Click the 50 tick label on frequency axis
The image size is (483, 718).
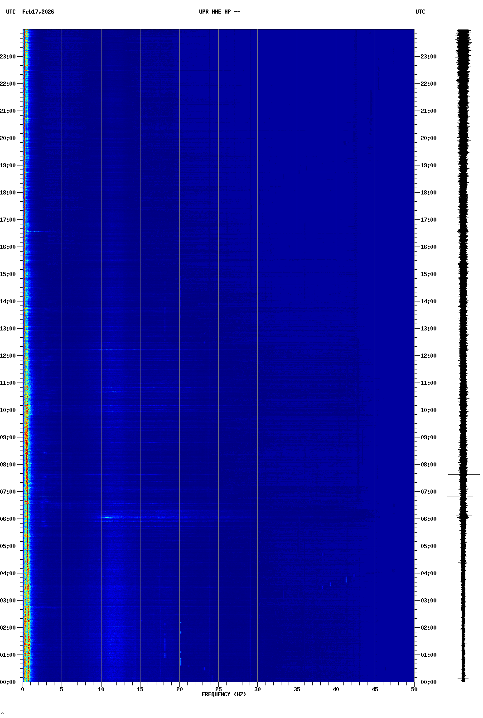pos(414,689)
